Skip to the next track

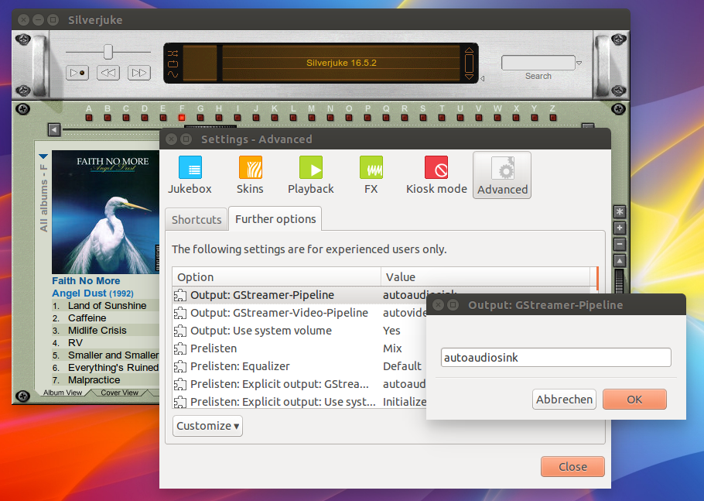(x=138, y=73)
